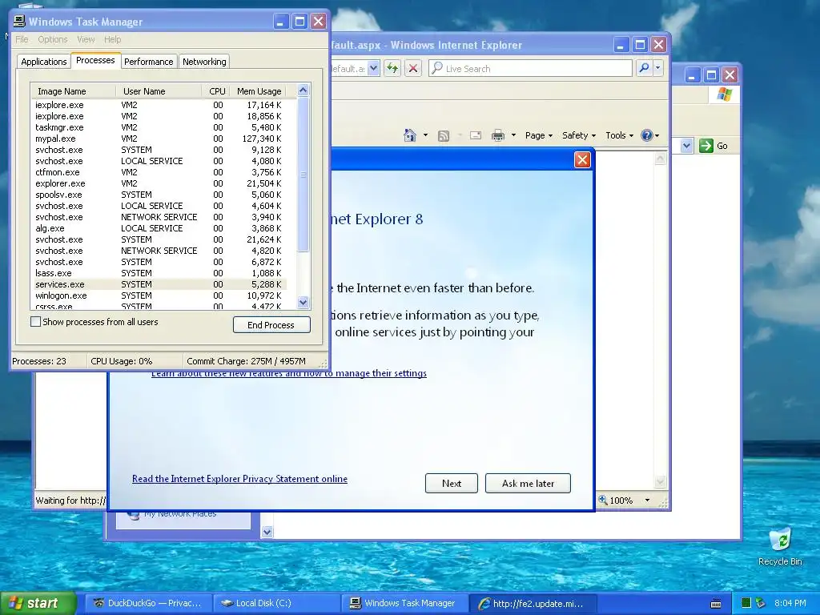The width and height of the screenshot is (820, 615).
Task: Select the winlogon.exe process row
Action: click(x=159, y=295)
